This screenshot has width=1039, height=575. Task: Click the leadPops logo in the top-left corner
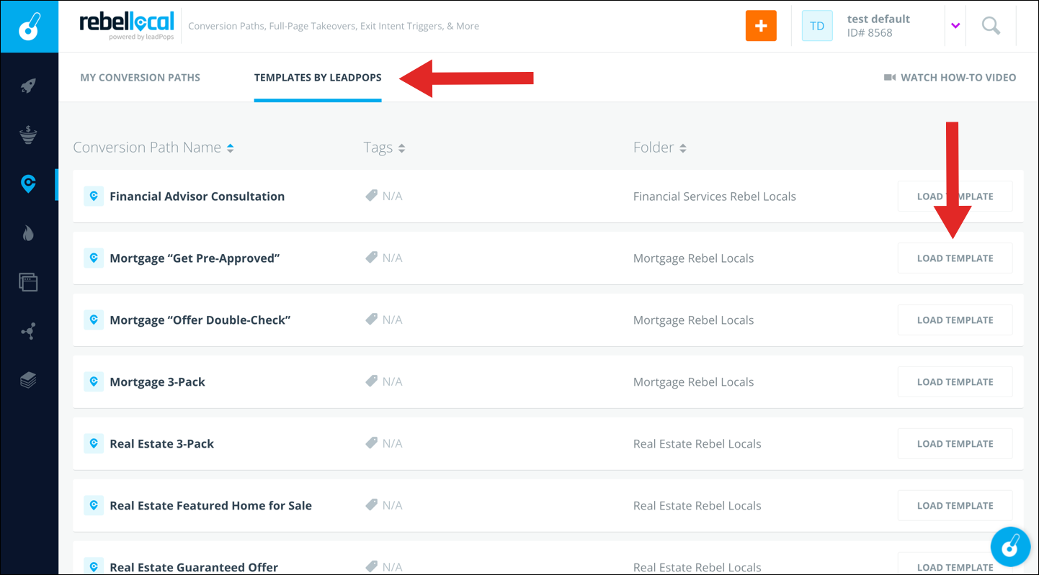29,27
